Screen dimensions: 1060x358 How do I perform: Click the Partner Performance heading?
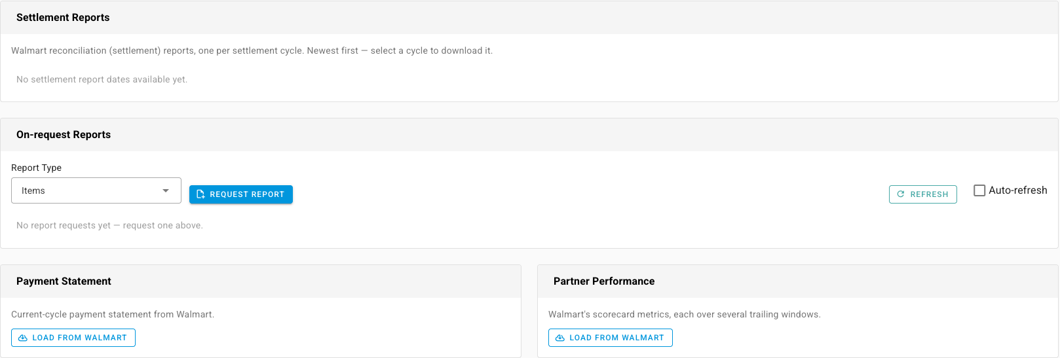tap(604, 281)
